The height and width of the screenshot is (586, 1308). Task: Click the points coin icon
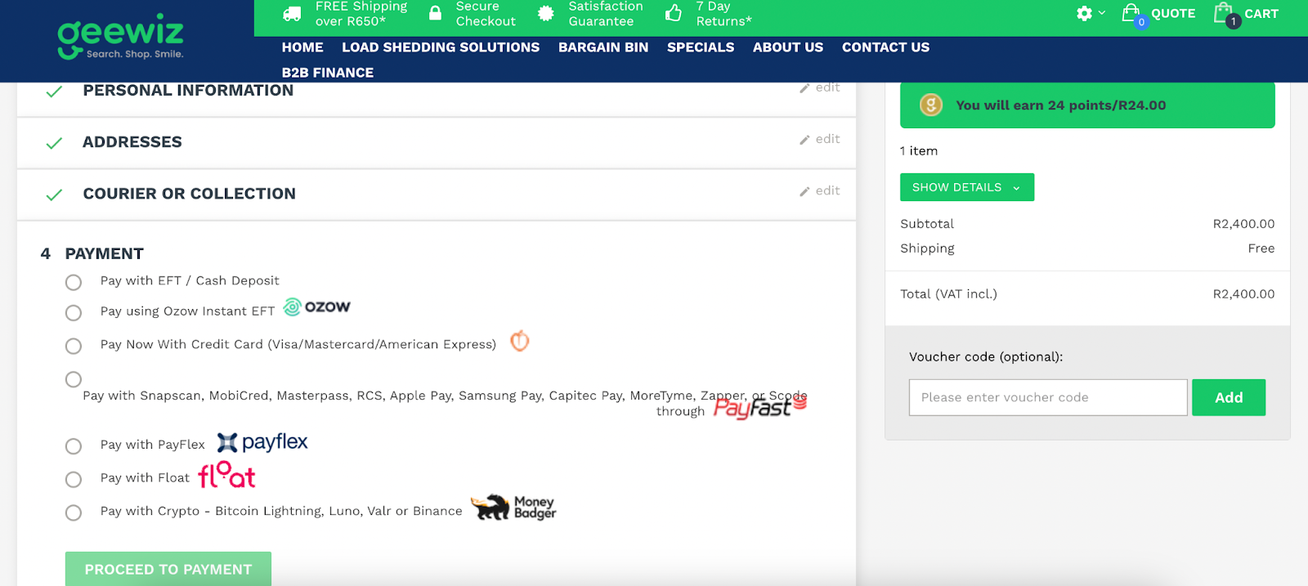(x=931, y=105)
